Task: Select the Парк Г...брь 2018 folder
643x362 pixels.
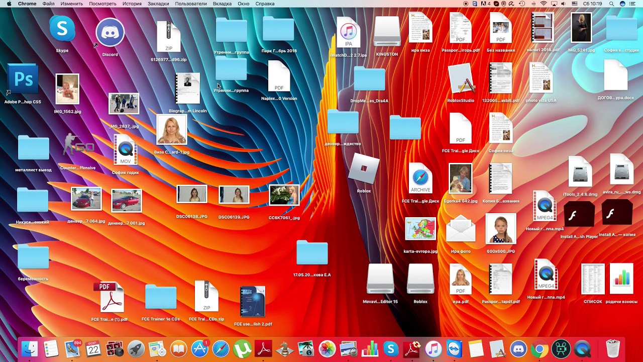Action: pyautogui.click(x=278, y=29)
